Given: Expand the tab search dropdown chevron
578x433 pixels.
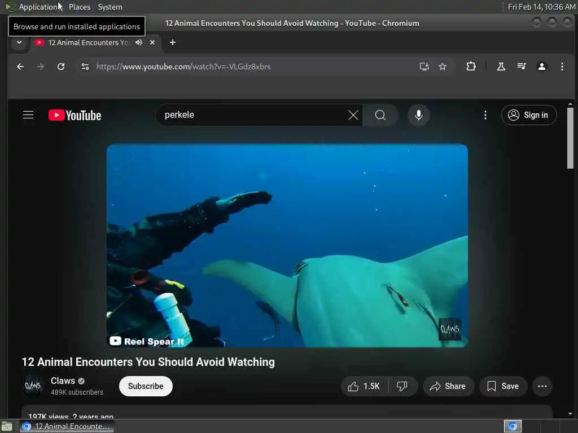Looking at the screenshot, I should [x=19, y=42].
